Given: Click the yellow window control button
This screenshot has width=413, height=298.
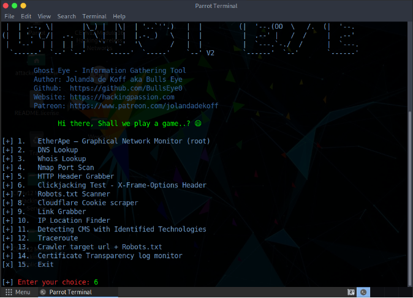Looking at the screenshot, I should coord(15,6).
